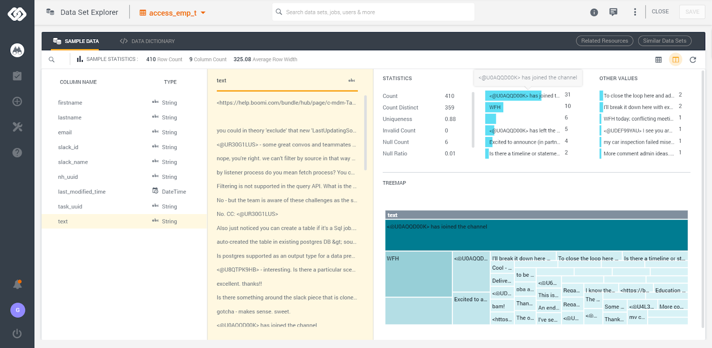Select the email column row
This screenshot has height=348, width=712.
124,132
